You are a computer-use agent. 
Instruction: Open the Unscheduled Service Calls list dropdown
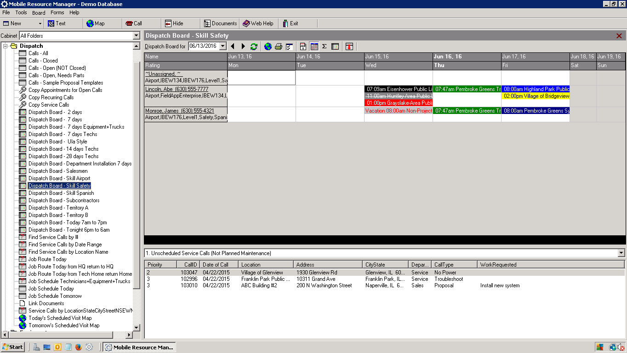(621, 253)
